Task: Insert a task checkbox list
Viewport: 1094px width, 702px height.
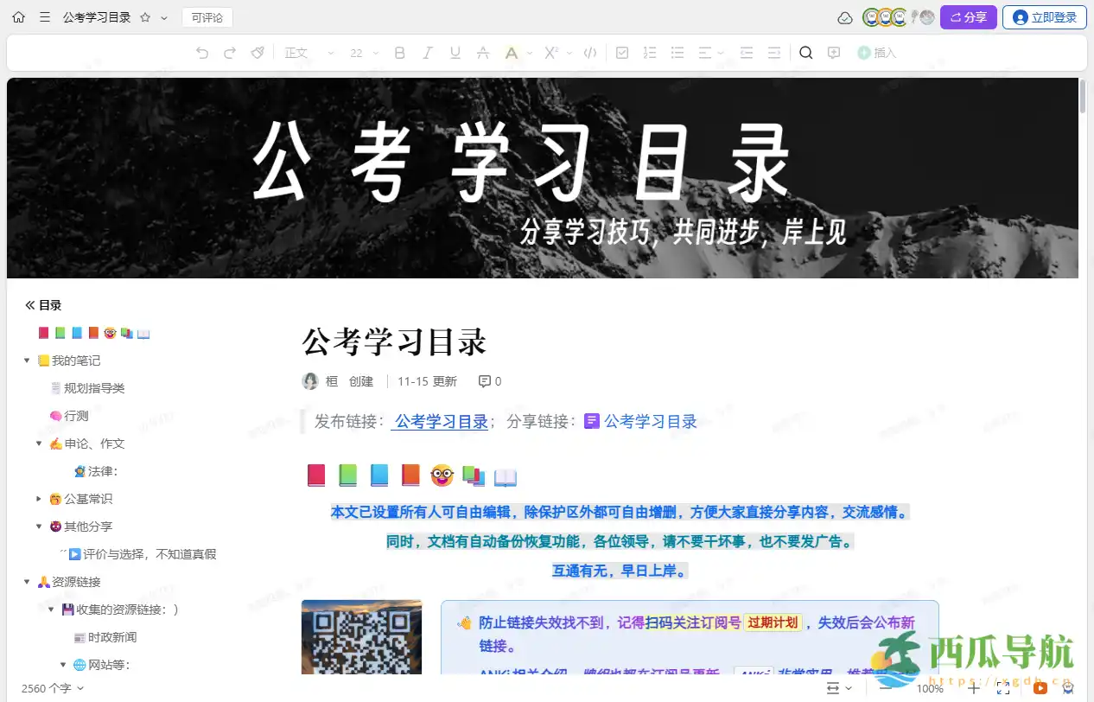Action: 622,53
